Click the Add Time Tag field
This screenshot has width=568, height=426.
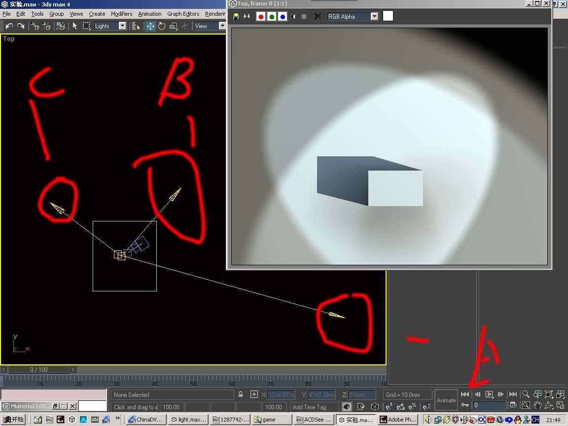[314, 407]
